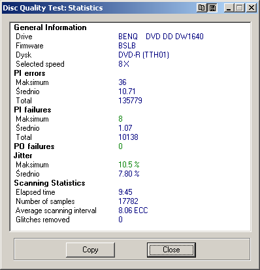Minimize the Statistics window
Image resolution: width=260 pixels, height=270 pixels.
pos(229,8)
